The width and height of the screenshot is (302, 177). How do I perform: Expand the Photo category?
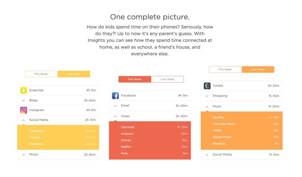[x=23, y=154]
